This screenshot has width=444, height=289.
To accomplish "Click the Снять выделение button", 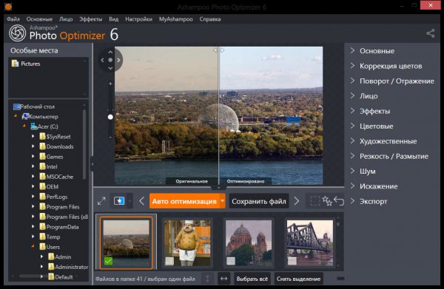I will (x=298, y=279).
